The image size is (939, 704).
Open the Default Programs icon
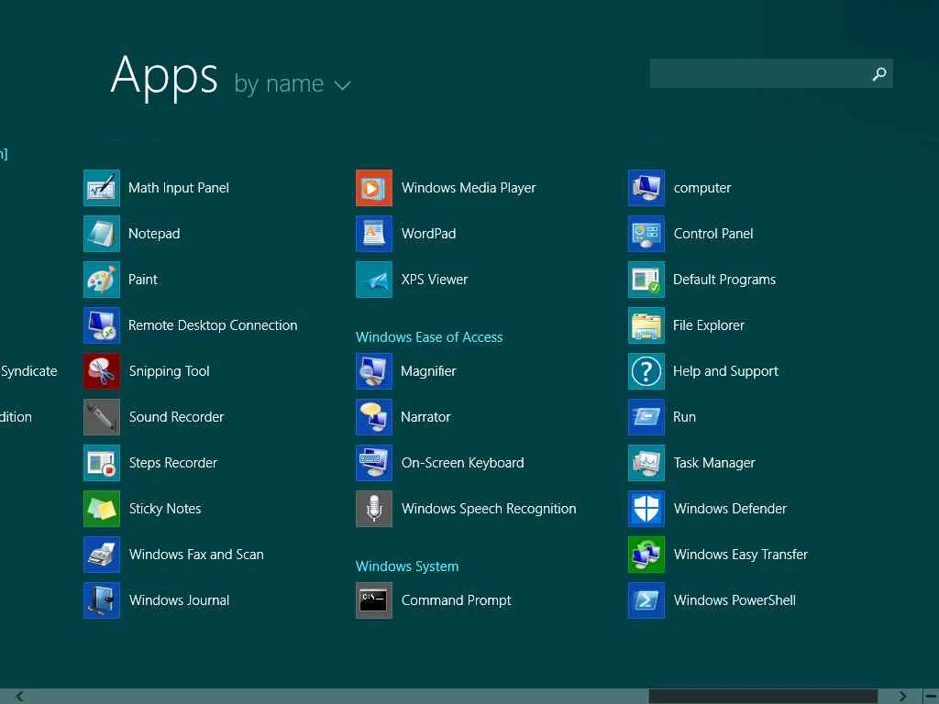click(646, 280)
